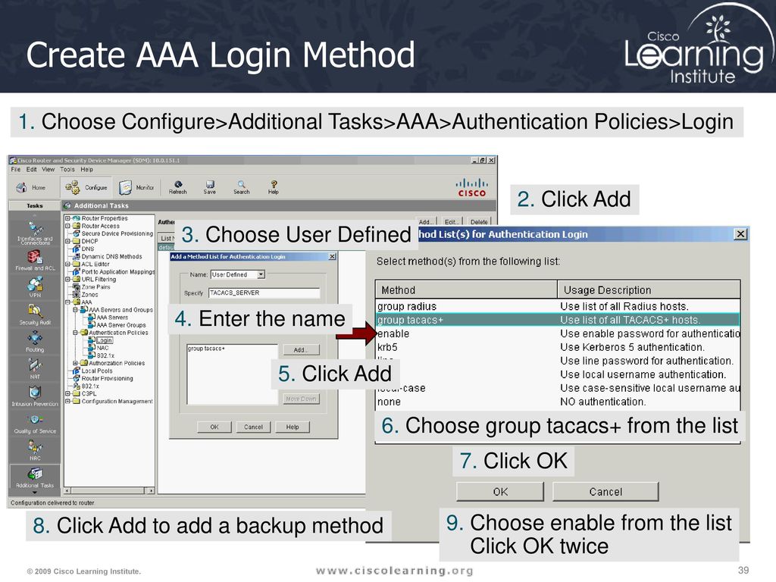Click the question-mark Help toolbar icon
Image resolution: width=776 pixels, height=582 pixels.
273,188
